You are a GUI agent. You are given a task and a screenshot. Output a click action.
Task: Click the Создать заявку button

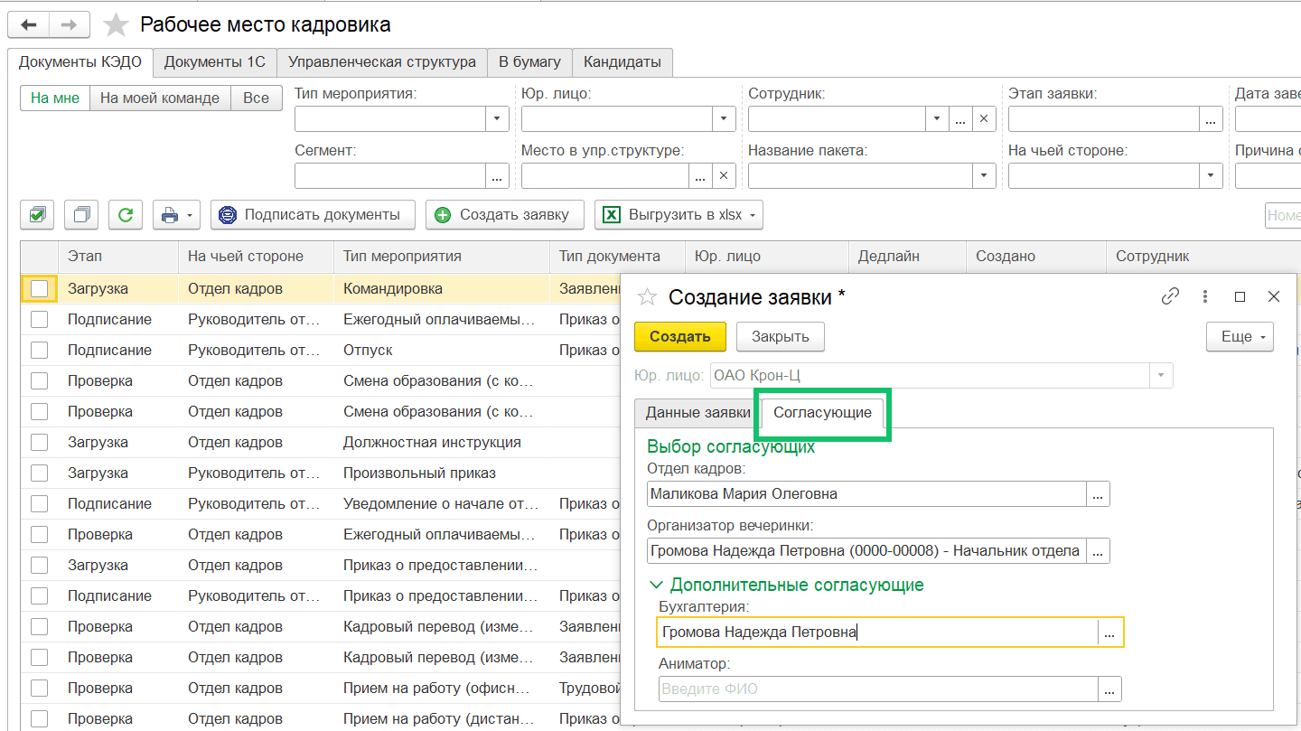point(505,215)
